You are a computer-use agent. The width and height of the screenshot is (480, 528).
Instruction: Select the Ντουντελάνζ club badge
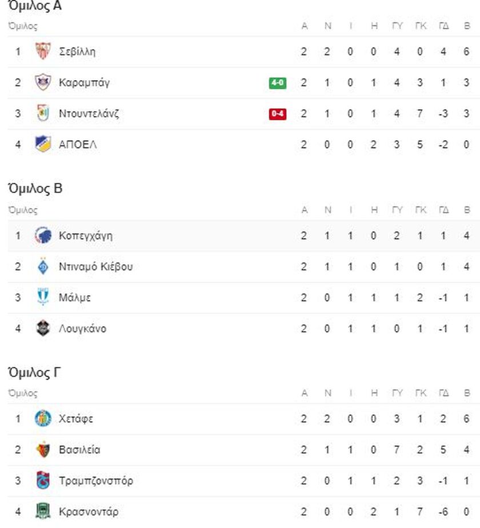[x=43, y=113]
